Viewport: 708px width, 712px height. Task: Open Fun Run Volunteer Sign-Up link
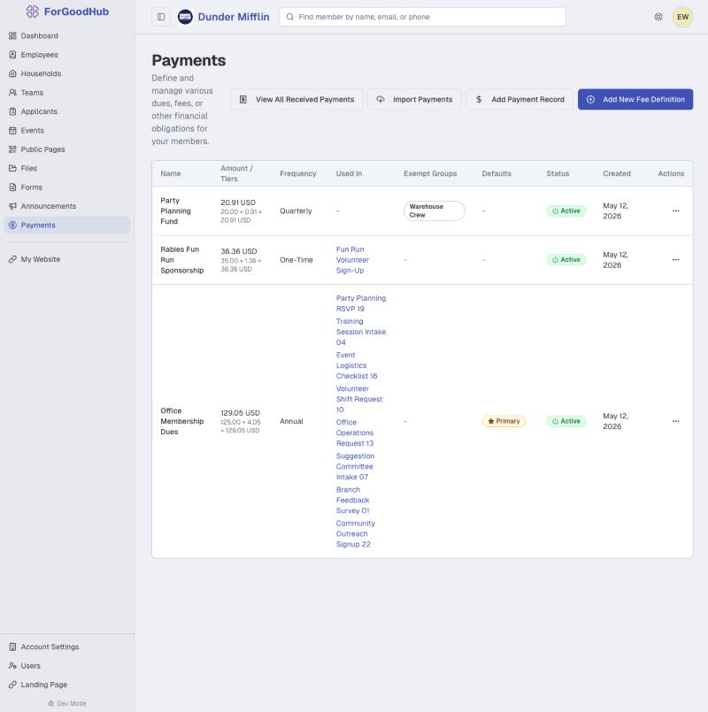pos(352,260)
